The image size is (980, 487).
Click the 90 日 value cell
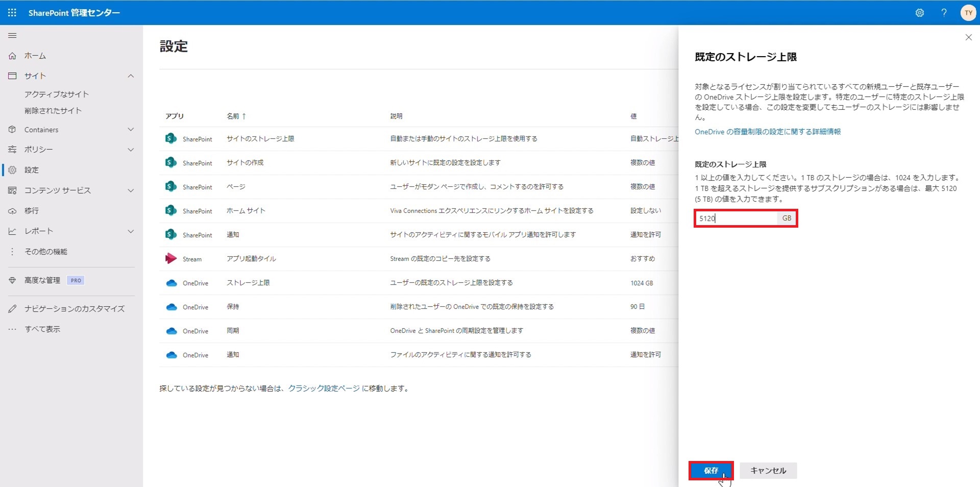(638, 307)
